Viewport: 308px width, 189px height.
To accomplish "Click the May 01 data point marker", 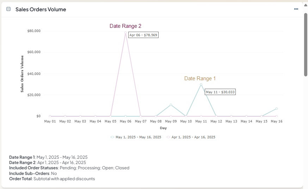I will point(50,116).
